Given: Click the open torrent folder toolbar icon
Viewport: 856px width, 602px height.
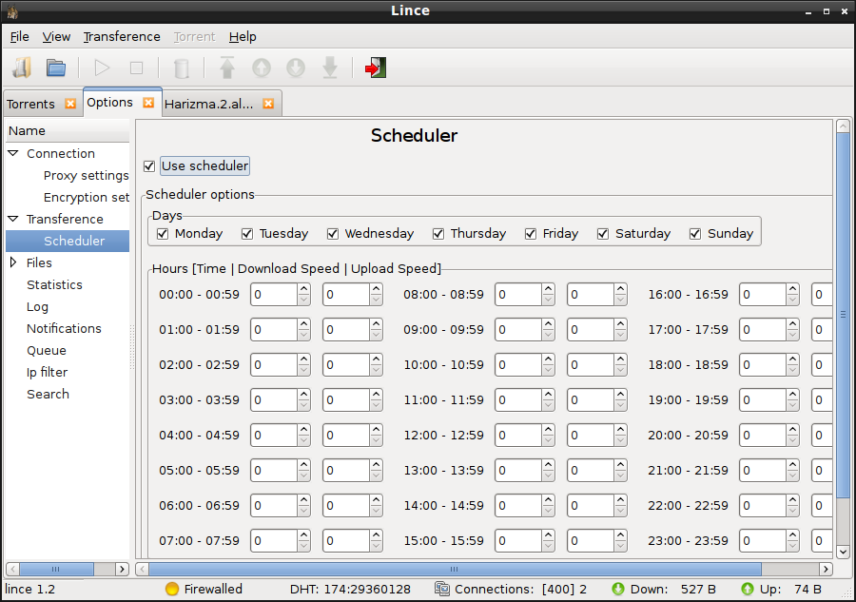Looking at the screenshot, I should (x=56, y=68).
